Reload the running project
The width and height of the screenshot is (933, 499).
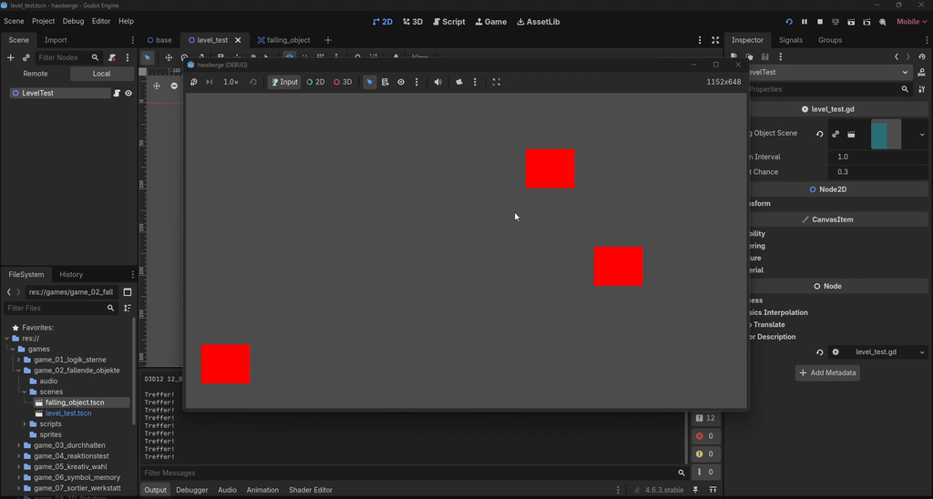[789, 22]
